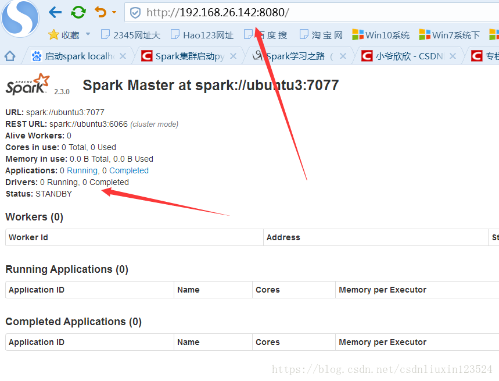Click the Alive Workers: 0 line
499x381 pixels.
38,136
